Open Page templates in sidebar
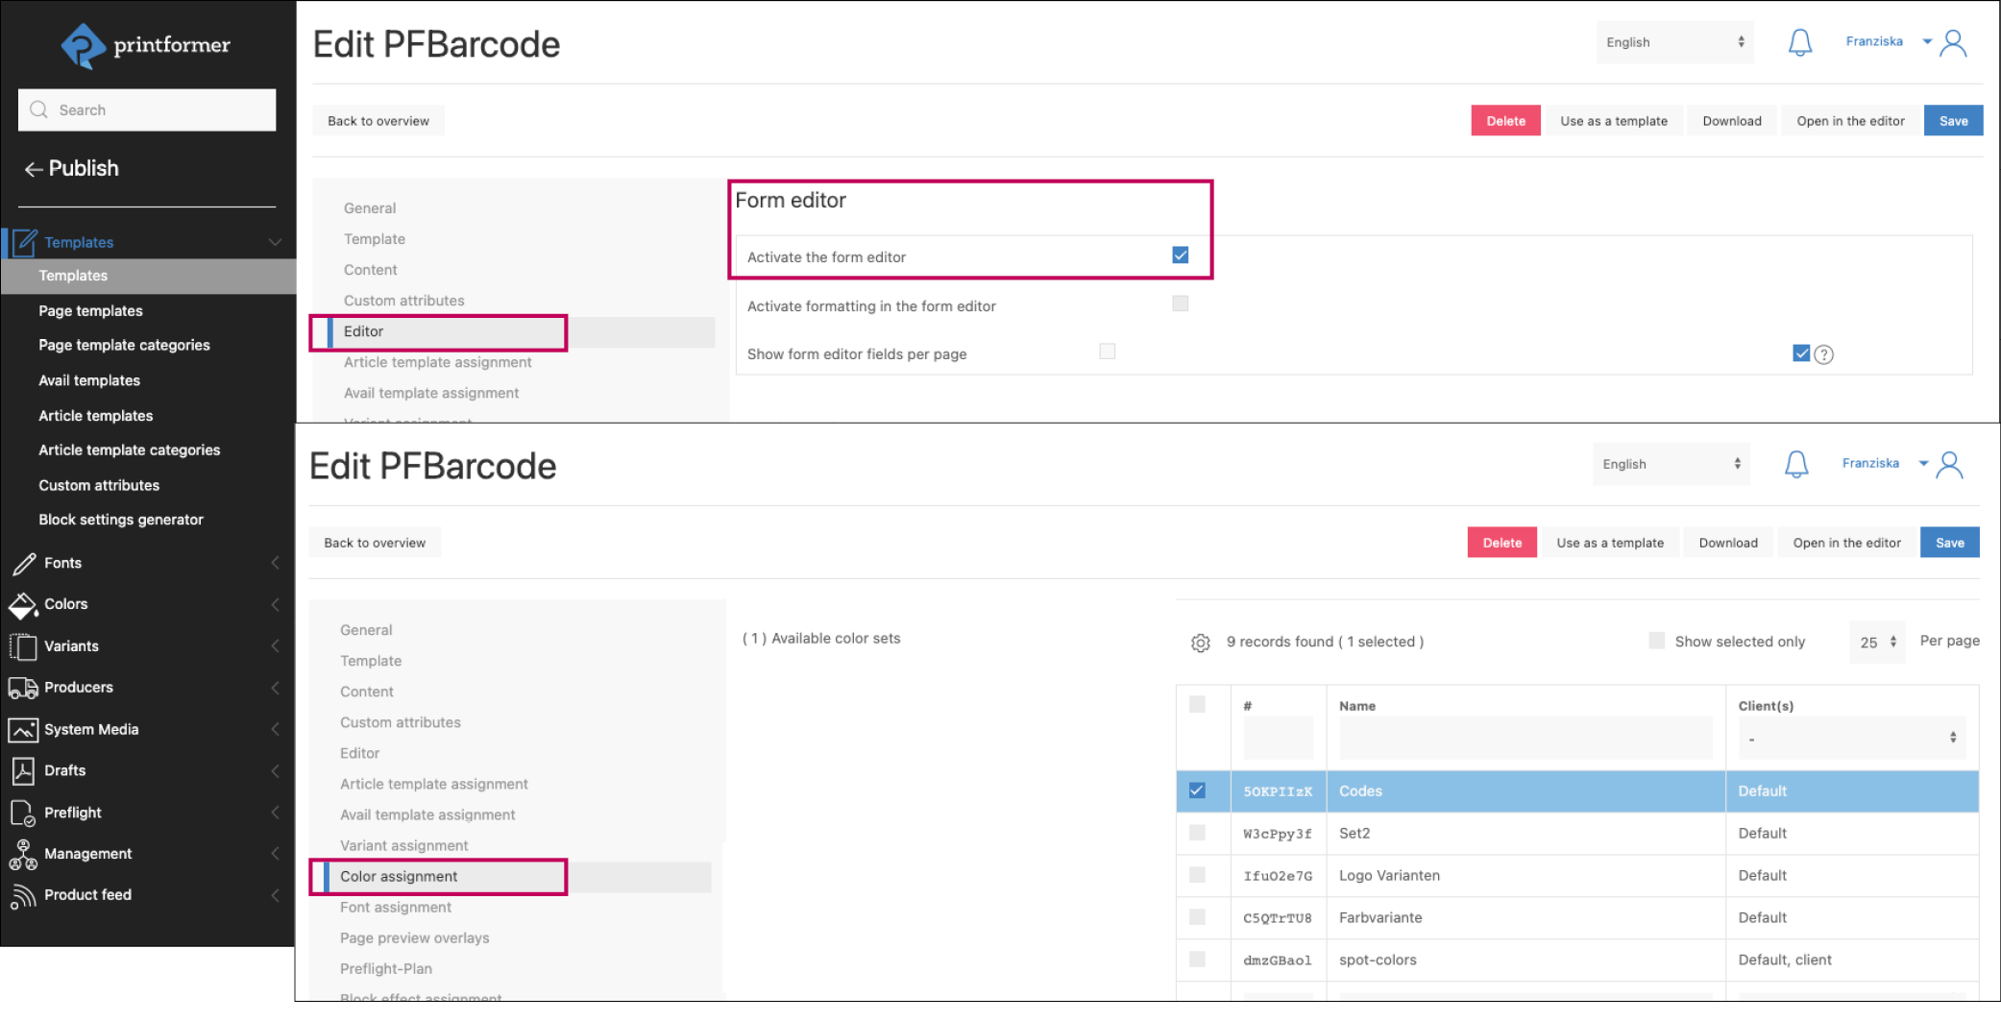The image size is (2001, 1021). [x=90, y=311]
